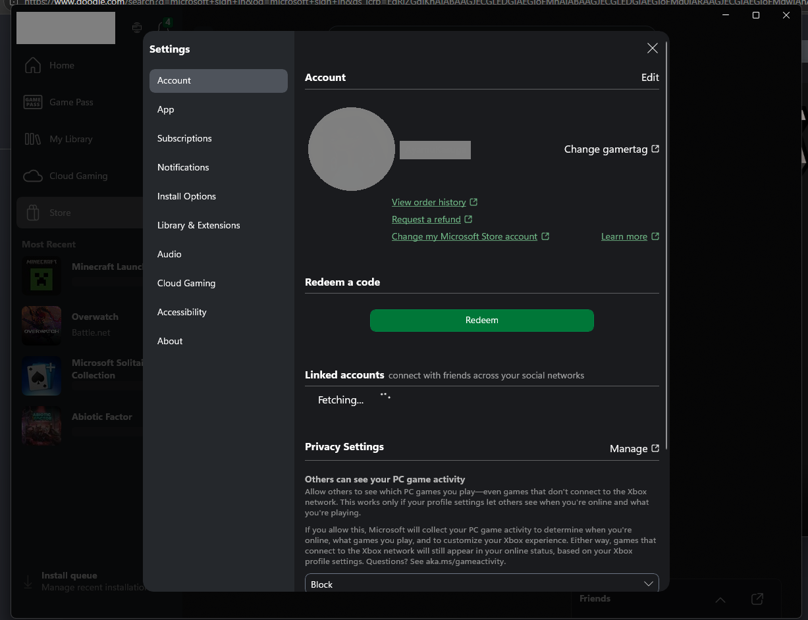Open Cloud Gaming settings tab
The height and width of the screenshot is (620, 808).
pyautogui.click(x=219, y=283)
